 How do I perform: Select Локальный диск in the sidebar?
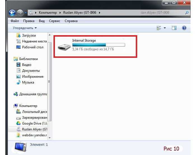click(35, 112)
